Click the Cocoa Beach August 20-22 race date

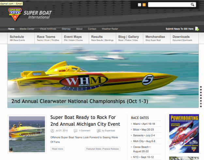pos(142,149)
